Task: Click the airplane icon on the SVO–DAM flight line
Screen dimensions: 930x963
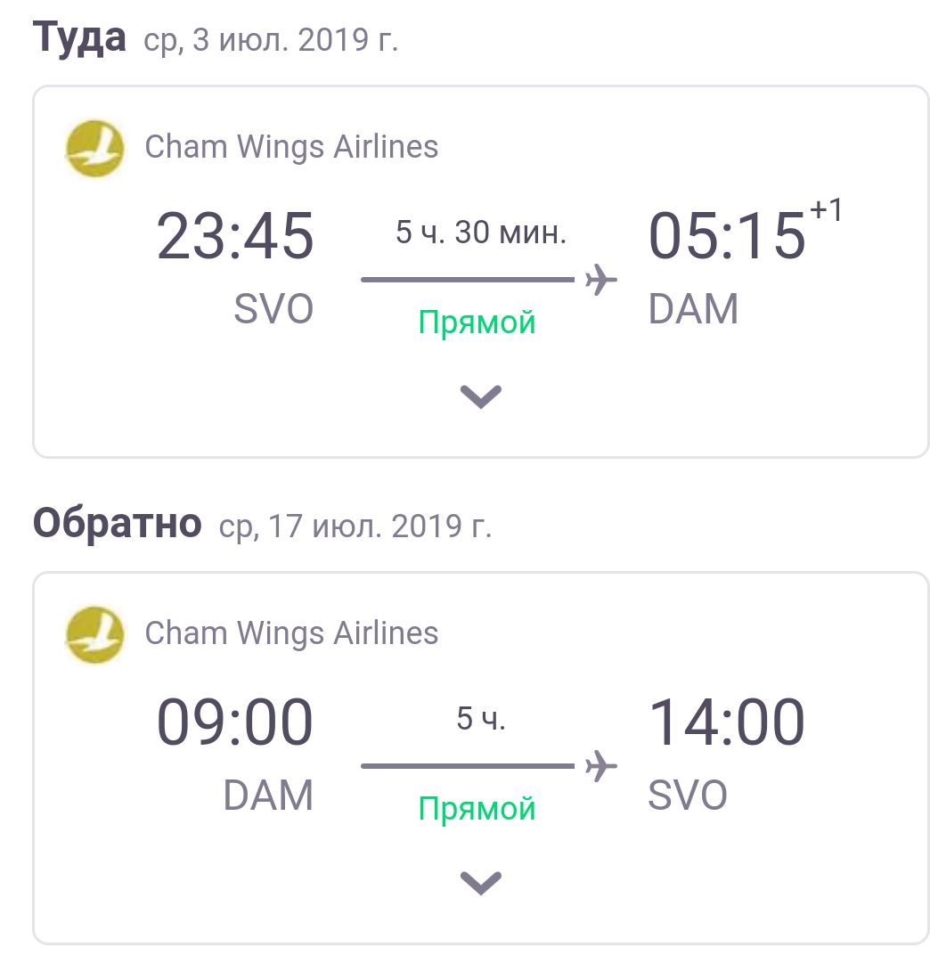Action: click(x=601, y=280)
